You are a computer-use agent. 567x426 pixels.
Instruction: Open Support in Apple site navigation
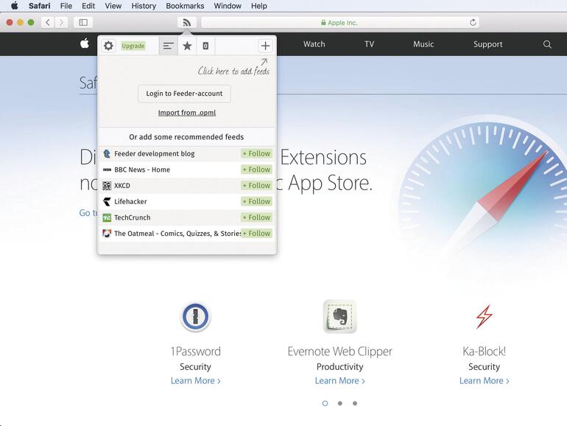click(x=487, y=44)
